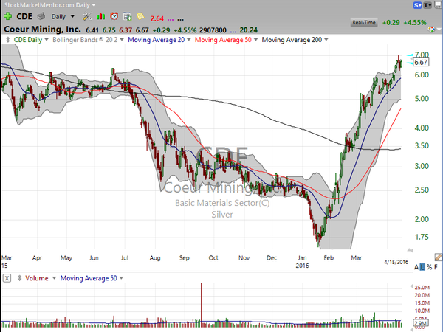Open the color palette icon
The width and height of the screenshot is (443, 332).
[x=431, y=30]
